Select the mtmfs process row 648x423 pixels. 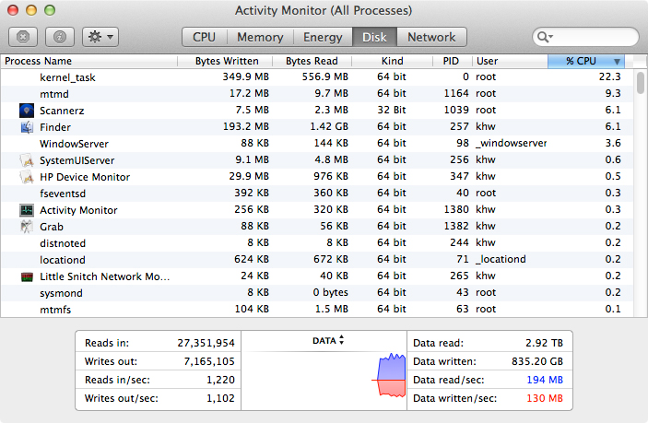[x=316, y=309]
